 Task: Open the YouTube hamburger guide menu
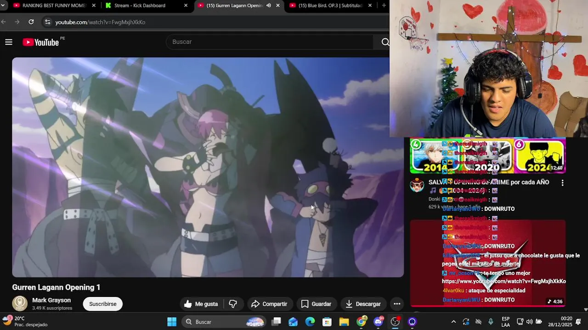(8, 42)
